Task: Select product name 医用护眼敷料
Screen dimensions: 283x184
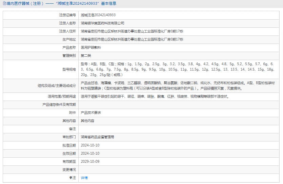Action: (91, 48)
